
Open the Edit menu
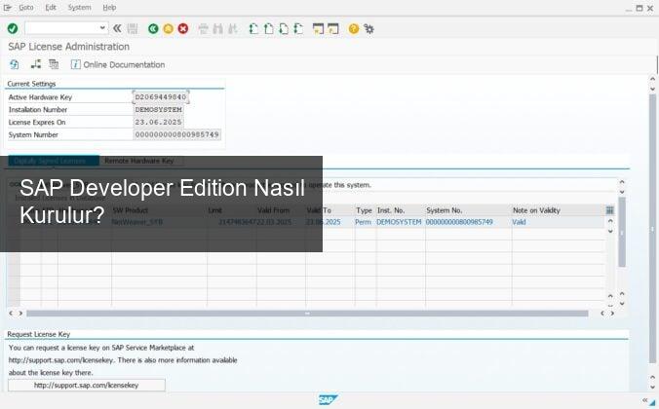point(51,7)
